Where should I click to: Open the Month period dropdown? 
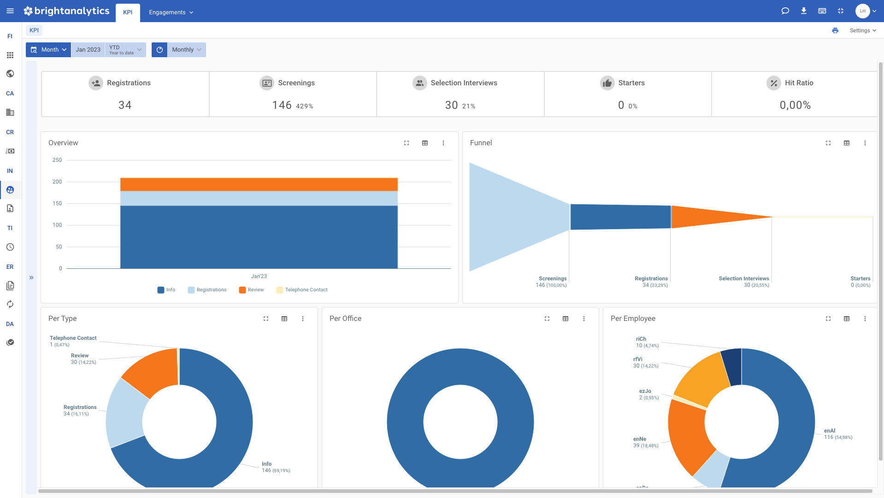point(48,50)
